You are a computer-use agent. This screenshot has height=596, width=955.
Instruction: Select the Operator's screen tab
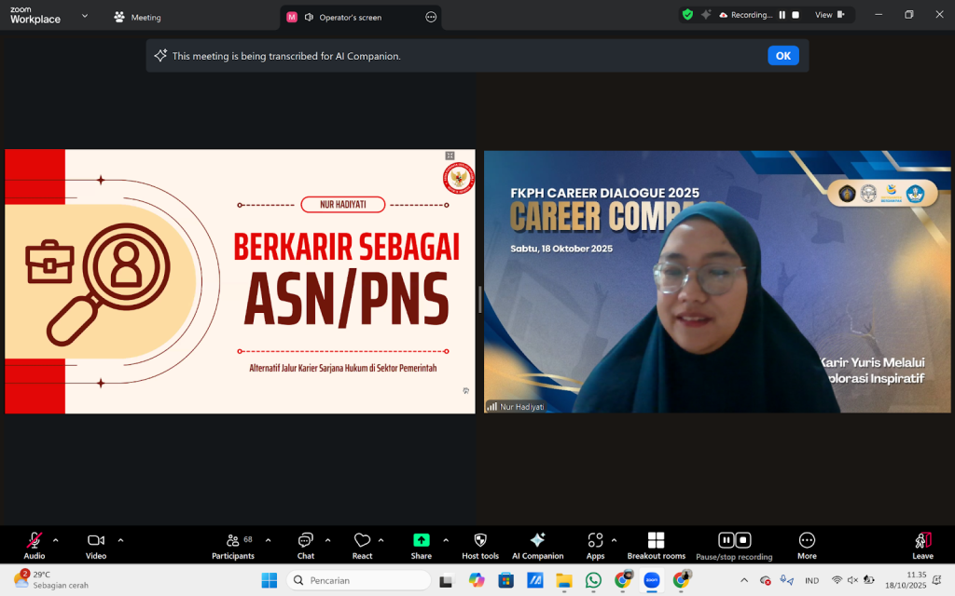[x=350, y=17]
